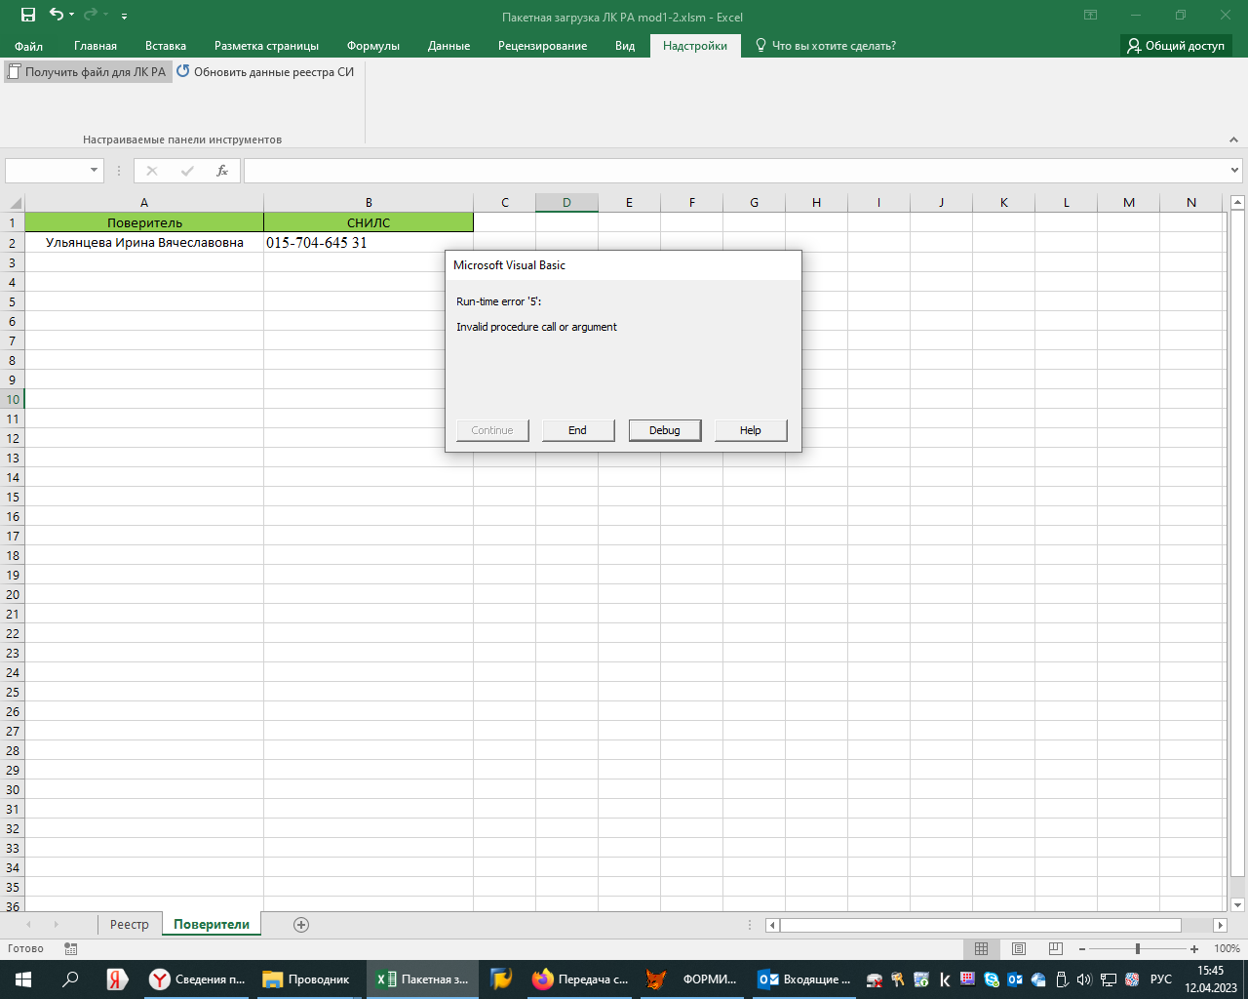
Task: Switch to the Реестр sheet tab
Action: tap(130, 925)
